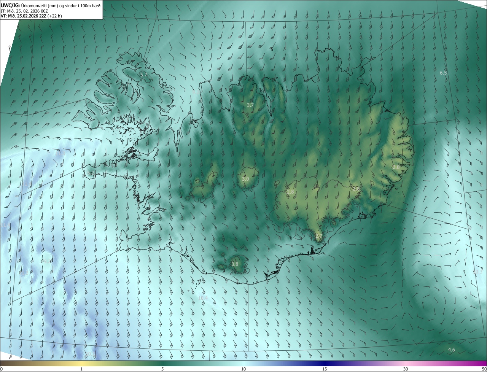
Task: Click the 6.5 value over the northeast sea
Action: pos(443,73)
